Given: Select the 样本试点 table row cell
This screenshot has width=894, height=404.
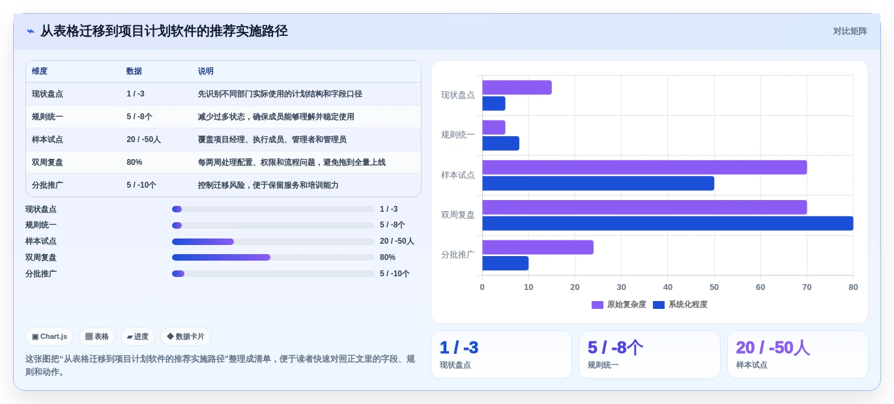Looking at the screenshot, I should 48,139.
